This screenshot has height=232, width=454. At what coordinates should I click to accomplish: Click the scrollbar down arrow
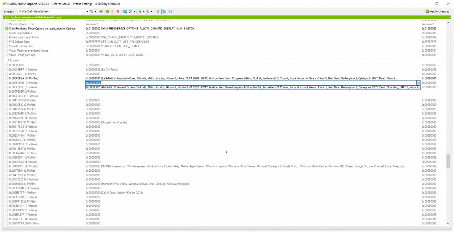(448, 224)
